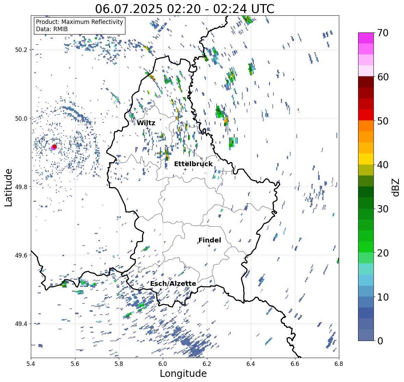
Task: Click the red radar marker dot
Action: coord(54,146)
